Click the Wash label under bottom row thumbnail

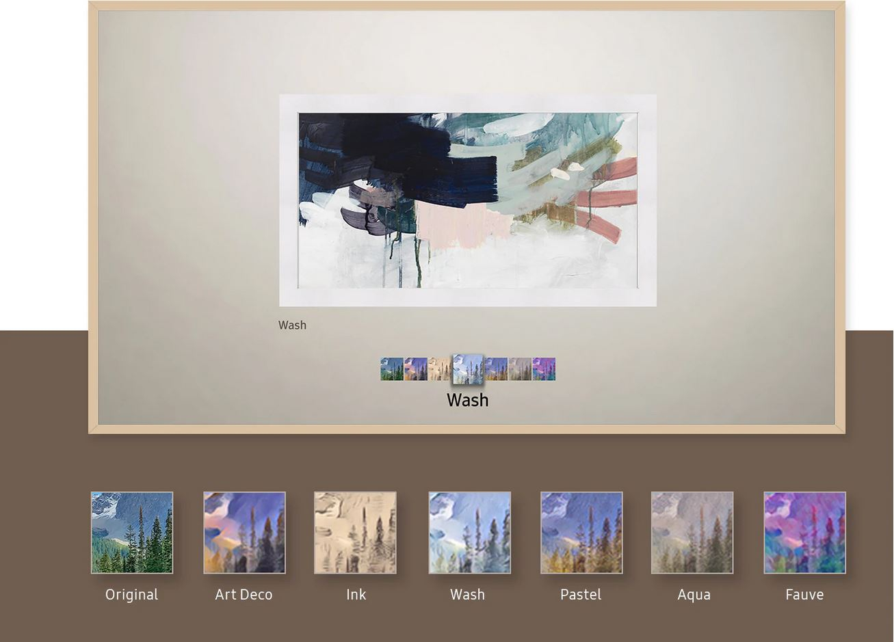[x=467, y=595]
